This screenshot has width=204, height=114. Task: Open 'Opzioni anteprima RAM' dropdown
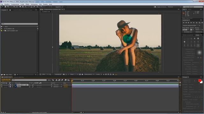pos(192,26)
